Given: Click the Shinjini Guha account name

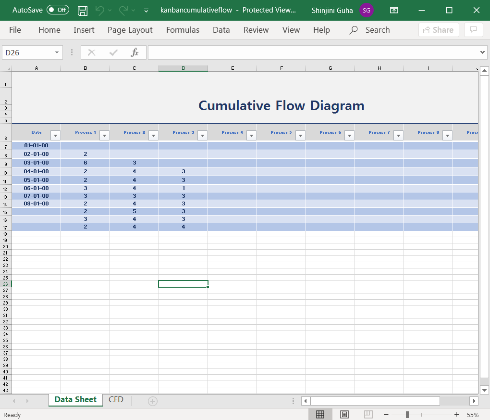Looking at the screenshot, I should pyautogui.click(x=332, y=10).
